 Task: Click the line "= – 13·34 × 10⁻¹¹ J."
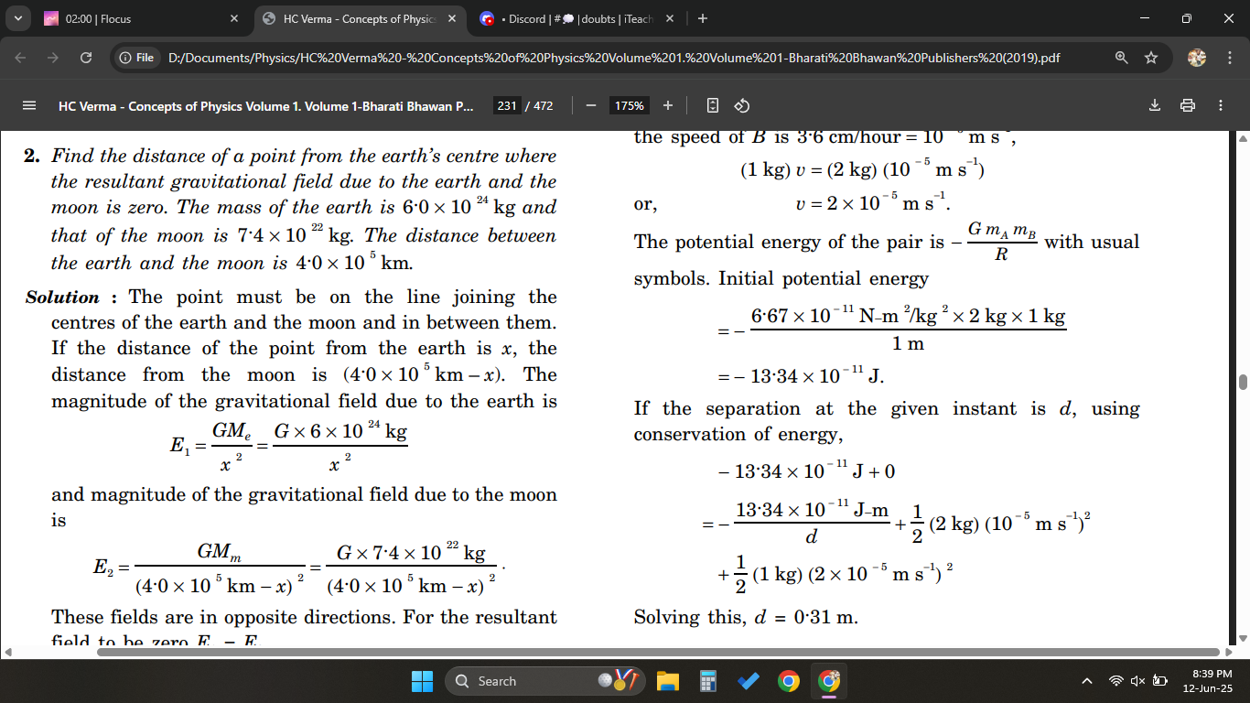pos(800,376)
